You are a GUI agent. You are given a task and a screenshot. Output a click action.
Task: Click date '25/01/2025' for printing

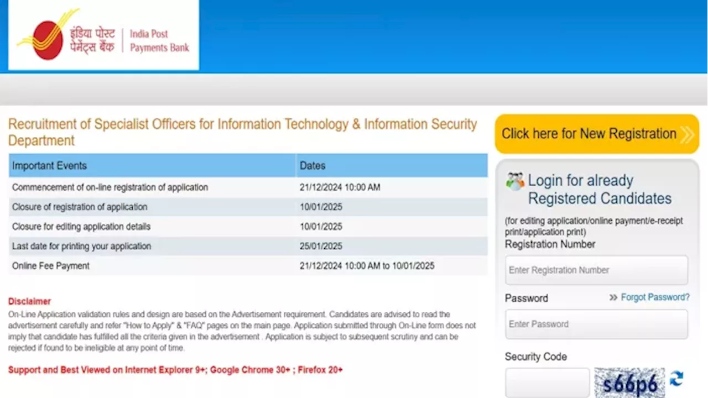(321, 246)
